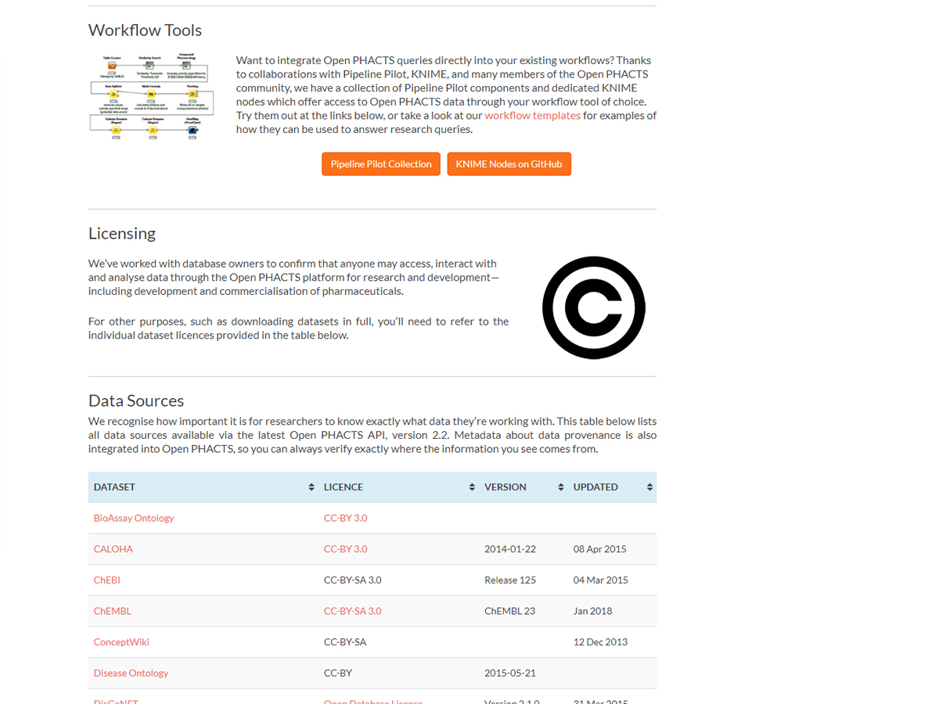Follow the workflow templates link
Image resolution: width=939 pixels, height=704 pixels.
click(x=532, y=116)
